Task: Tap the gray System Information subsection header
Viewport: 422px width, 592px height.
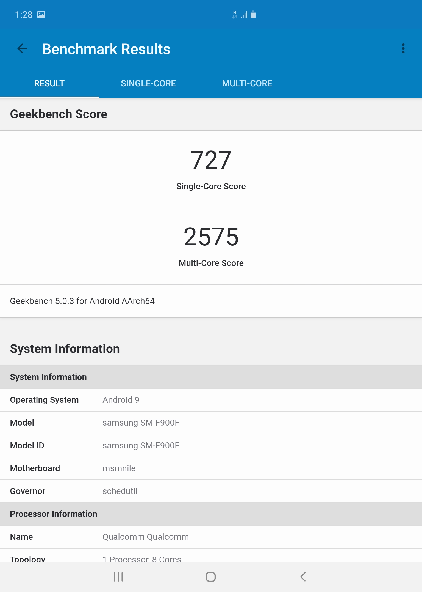Action: coord(211,377)
